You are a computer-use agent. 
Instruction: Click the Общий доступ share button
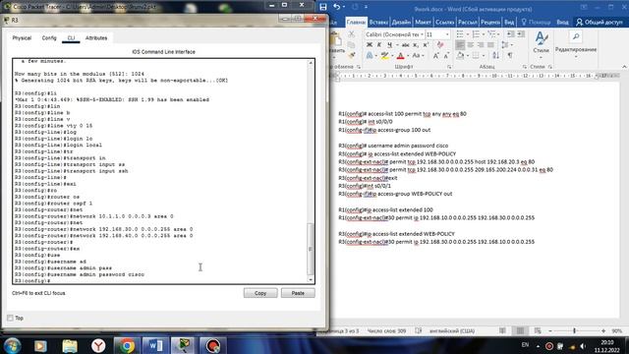tap(599, 22)
